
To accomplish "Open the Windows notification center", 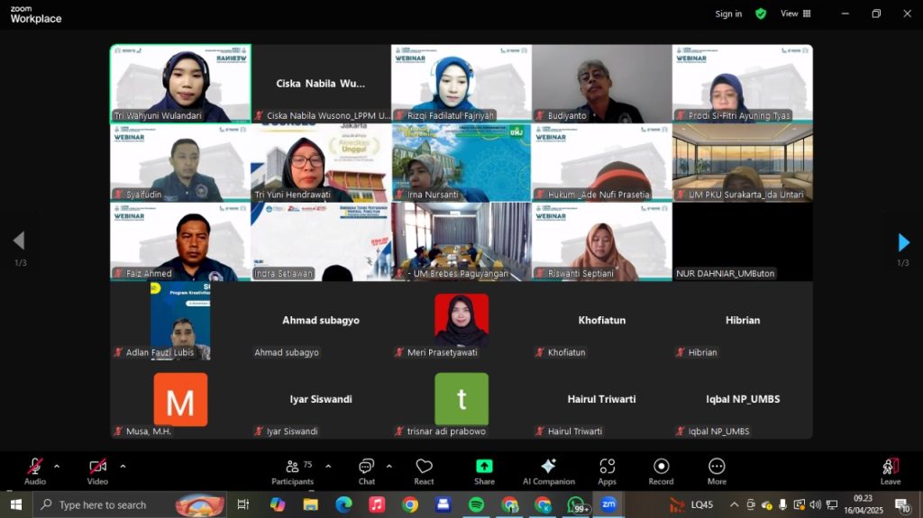I will [902, 505].
